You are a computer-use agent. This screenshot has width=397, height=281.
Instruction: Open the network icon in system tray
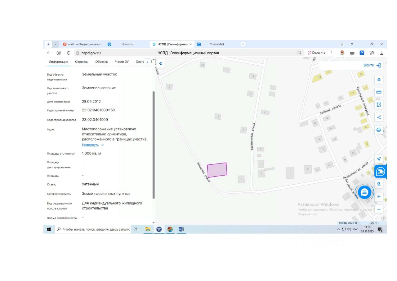click(344, 229)
